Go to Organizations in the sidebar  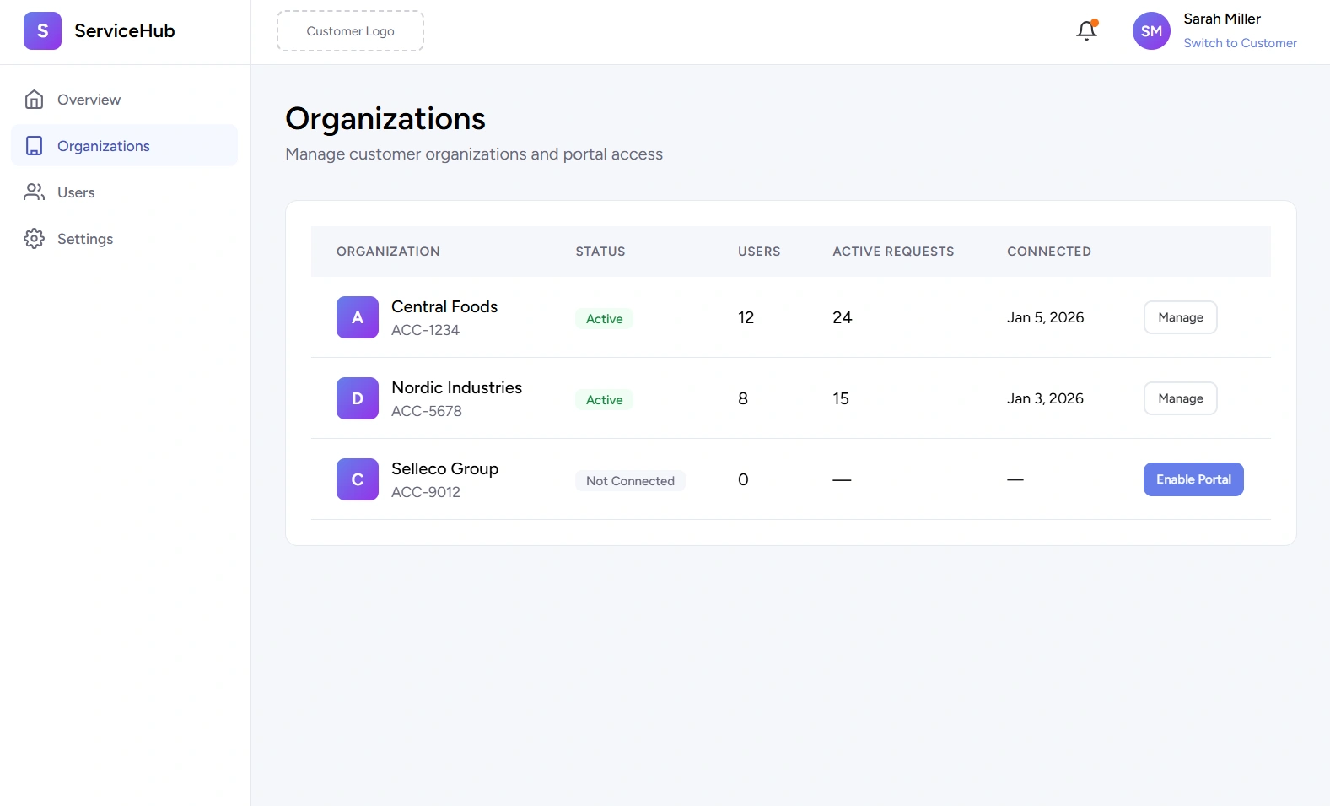(x=103, y=146)
